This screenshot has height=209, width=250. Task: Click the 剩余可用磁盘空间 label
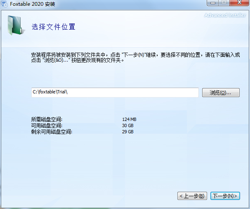pyautogui.click(x=52, y=132)
